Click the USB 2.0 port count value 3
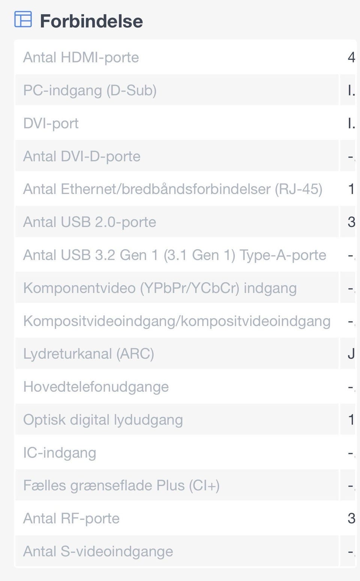 (351, 222)
